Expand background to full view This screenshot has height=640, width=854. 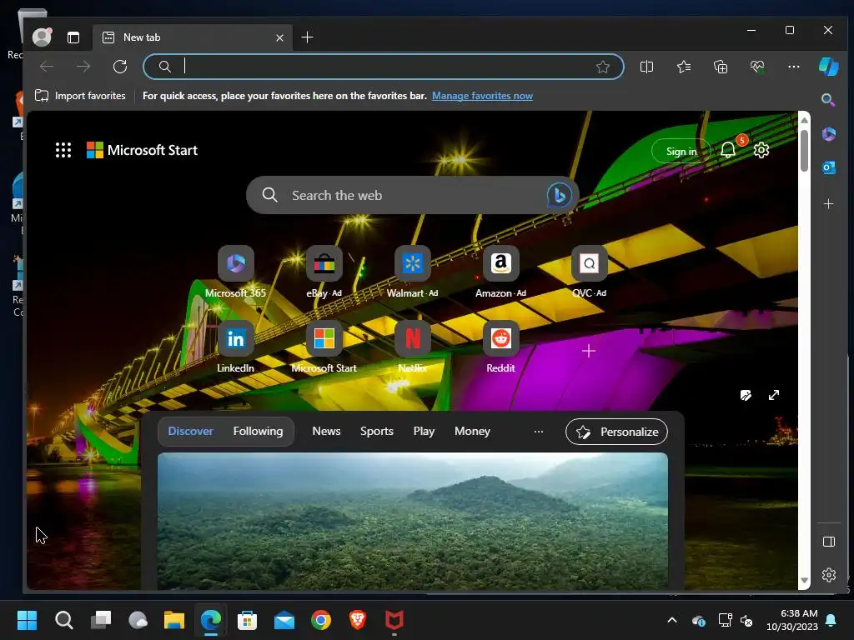click(773, 395)
